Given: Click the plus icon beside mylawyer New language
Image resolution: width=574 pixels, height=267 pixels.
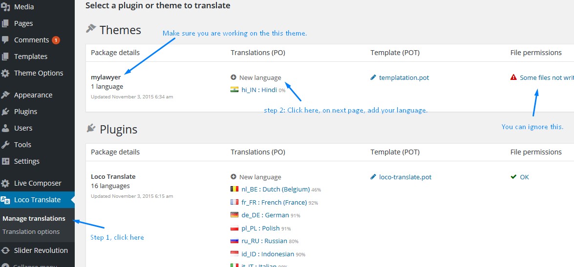Looking at the screenshot, I should (x=234, y=77).
